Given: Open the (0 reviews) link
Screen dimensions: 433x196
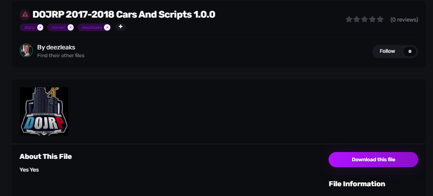Looking at the screenshot, I should (x=404, y=20).
